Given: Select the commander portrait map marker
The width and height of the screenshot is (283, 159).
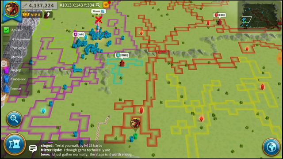Looking at the screenshot, I should 135,124.
